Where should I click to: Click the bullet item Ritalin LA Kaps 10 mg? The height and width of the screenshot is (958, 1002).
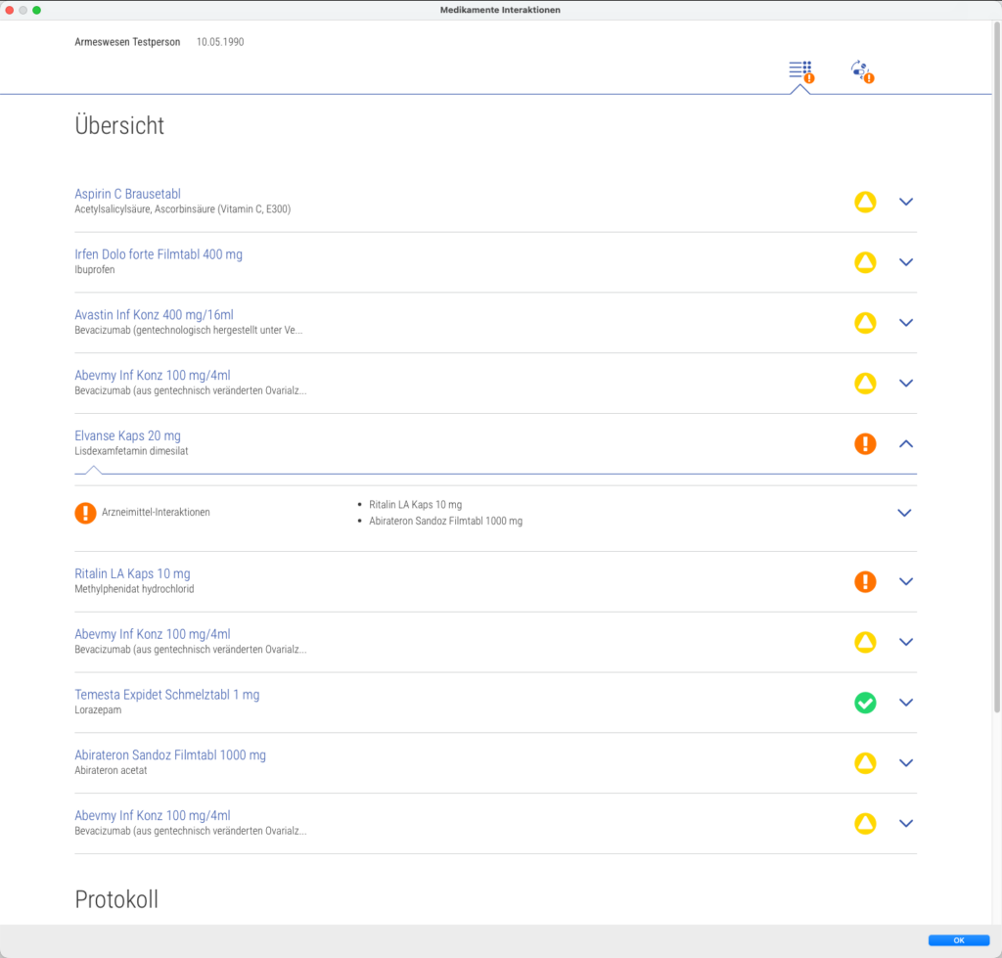415,505
